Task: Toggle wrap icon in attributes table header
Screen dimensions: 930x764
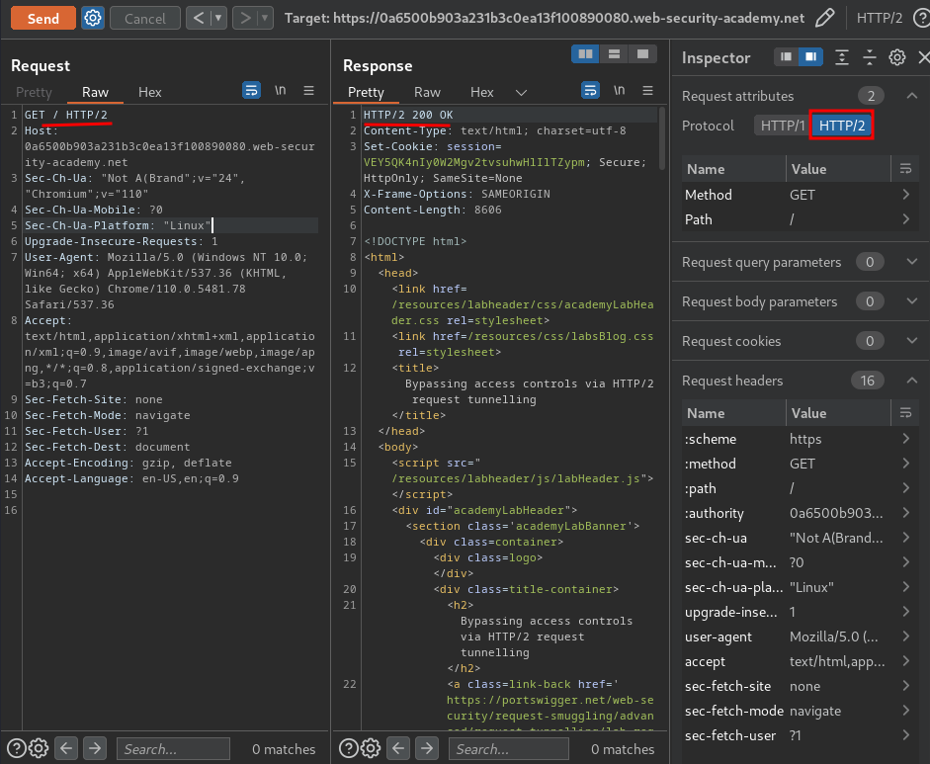Action: [905, 169]
